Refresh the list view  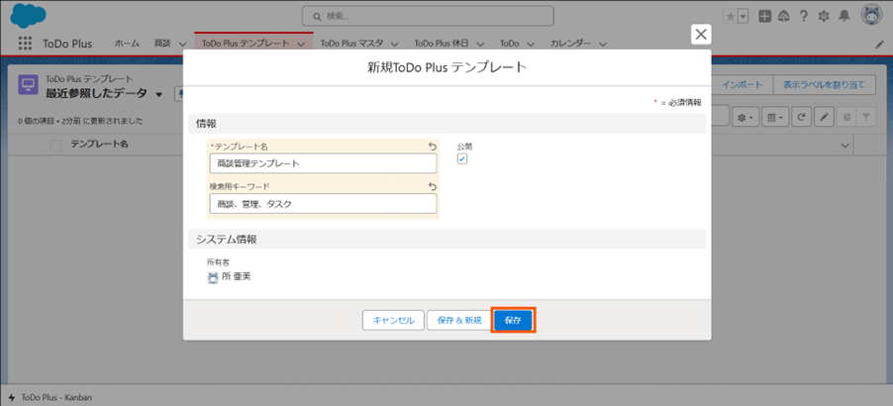pos(801,117)
